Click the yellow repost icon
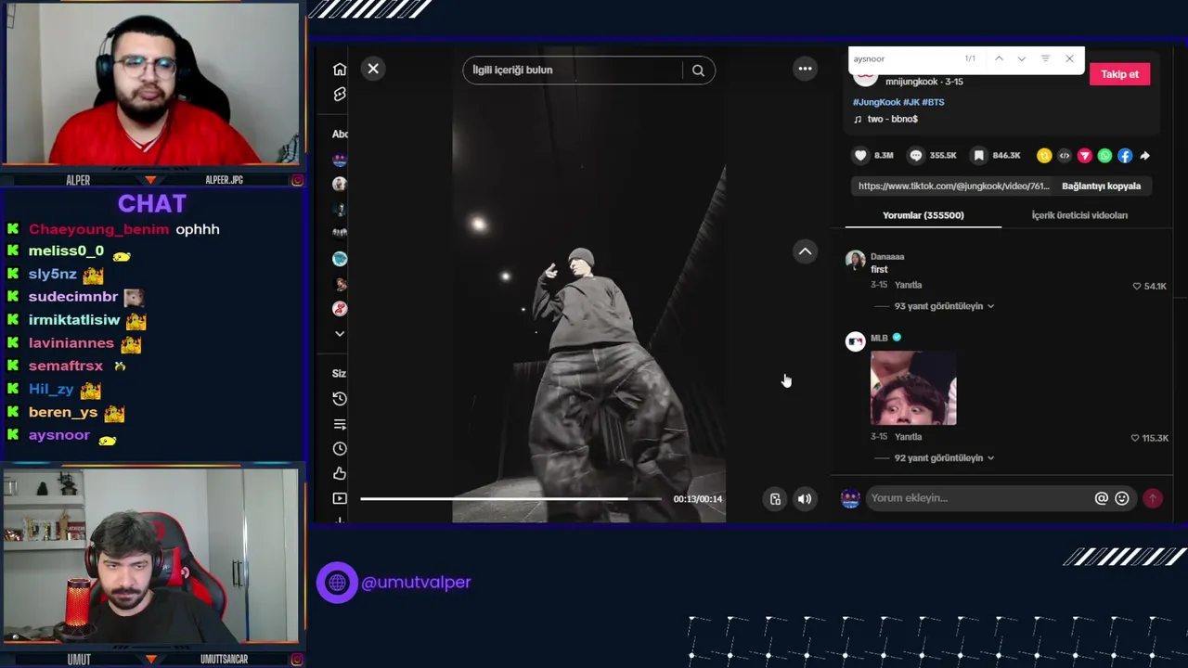 pyautogui.click(x=1044, y=156)
